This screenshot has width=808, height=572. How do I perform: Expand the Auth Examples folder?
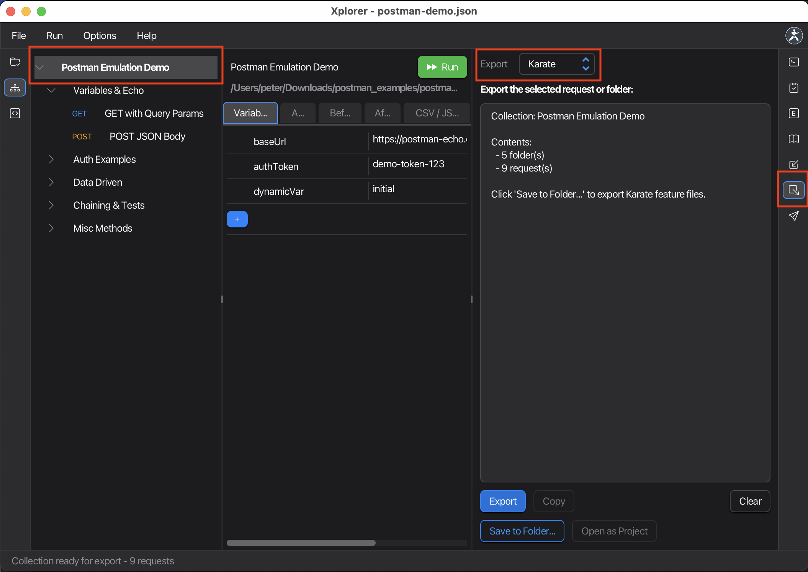(51, 159)
